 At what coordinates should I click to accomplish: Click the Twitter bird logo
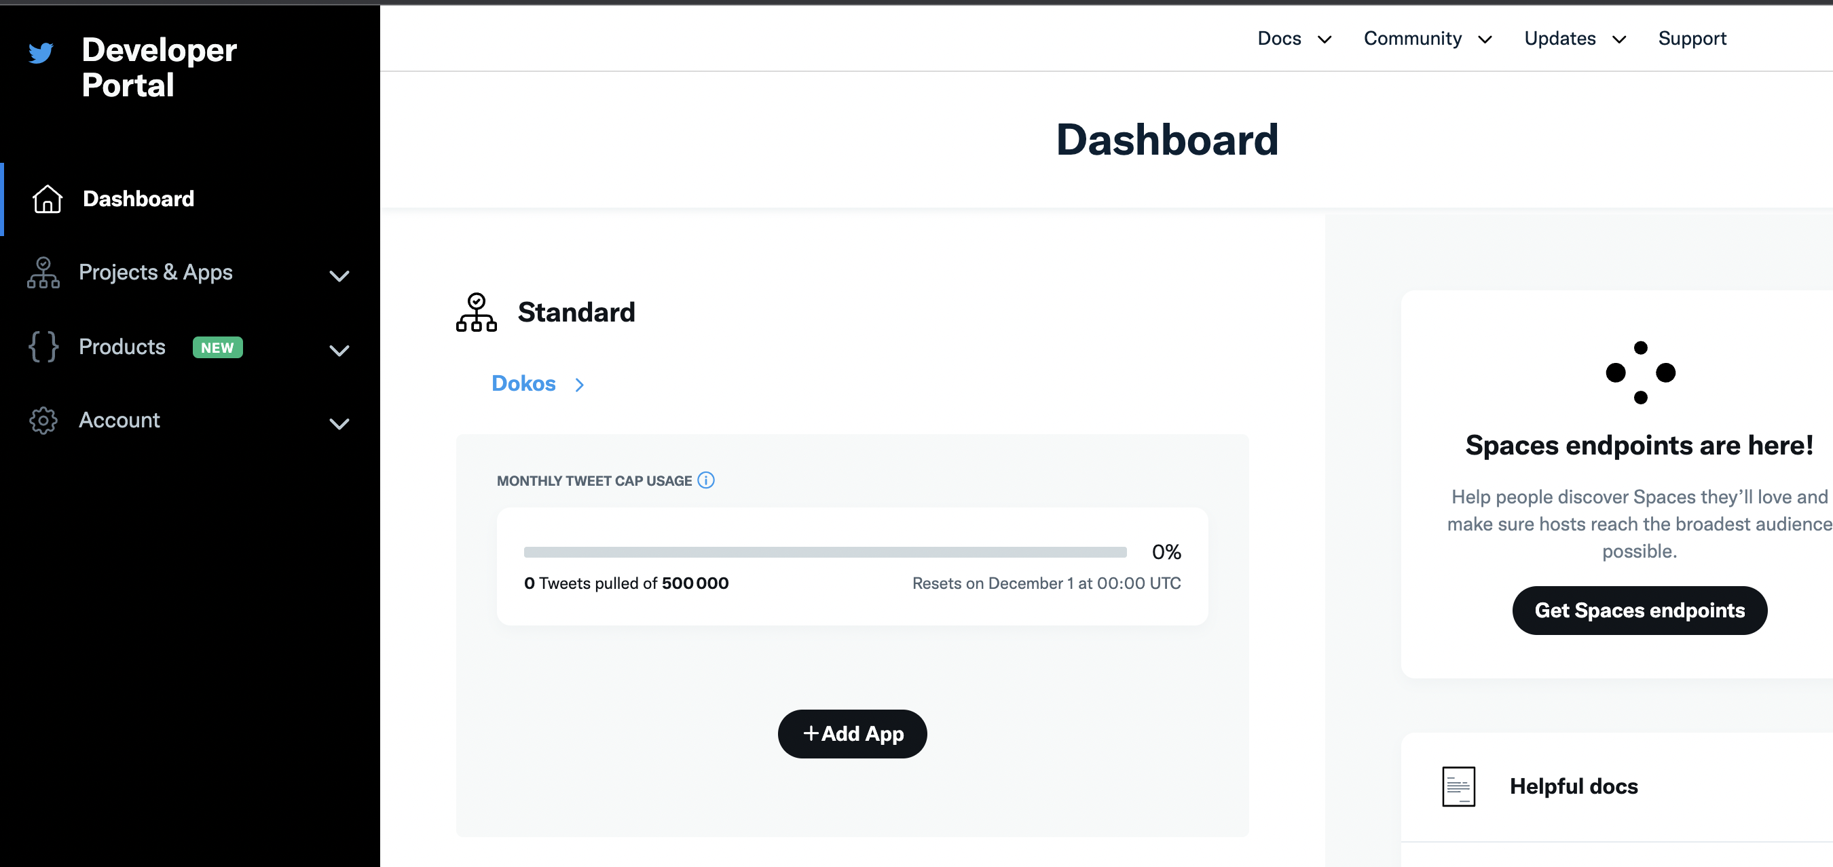pyautogui.click(x=41, y=53)
